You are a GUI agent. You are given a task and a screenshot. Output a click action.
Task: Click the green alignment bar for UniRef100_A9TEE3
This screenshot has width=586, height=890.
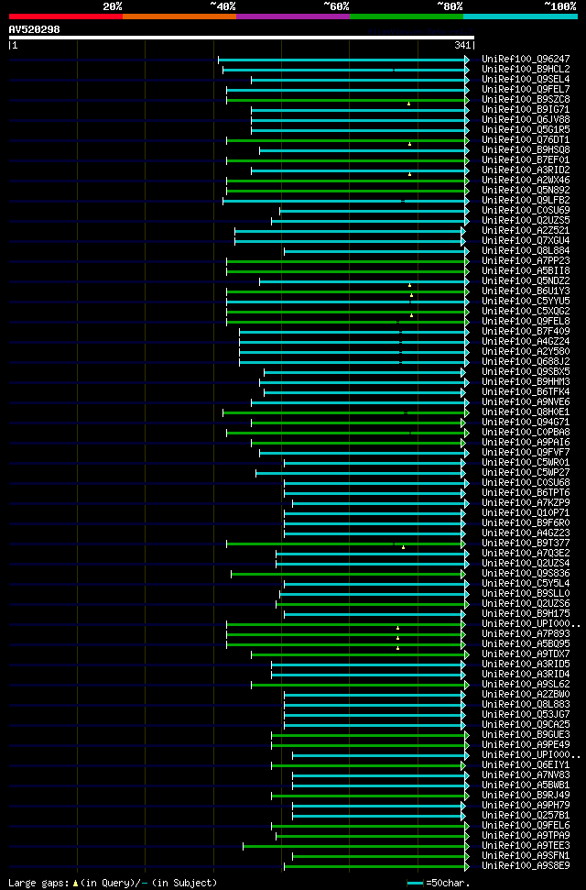pyautogui.click(x=356, y=846)
